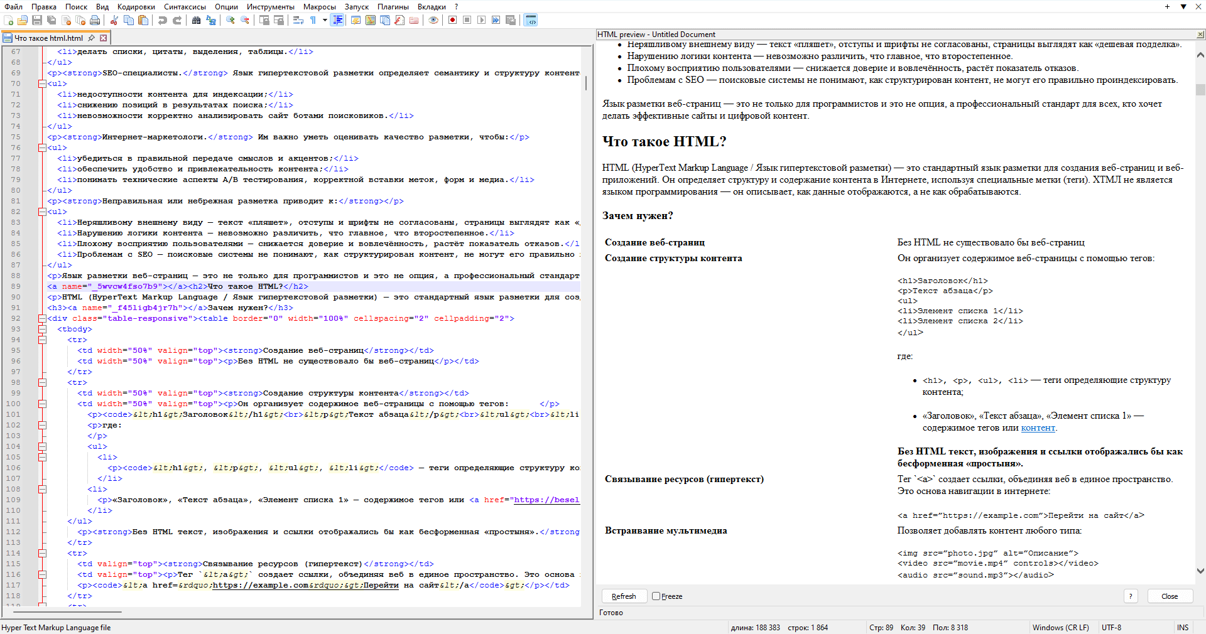Viewport: 1206px width, 634px height.
Task: Collapse the tbody fold at line 93
Action: (x=42, y=329)
